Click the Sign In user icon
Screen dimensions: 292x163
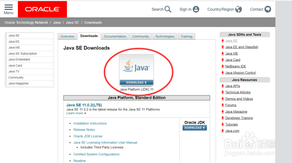coord(196,9)
